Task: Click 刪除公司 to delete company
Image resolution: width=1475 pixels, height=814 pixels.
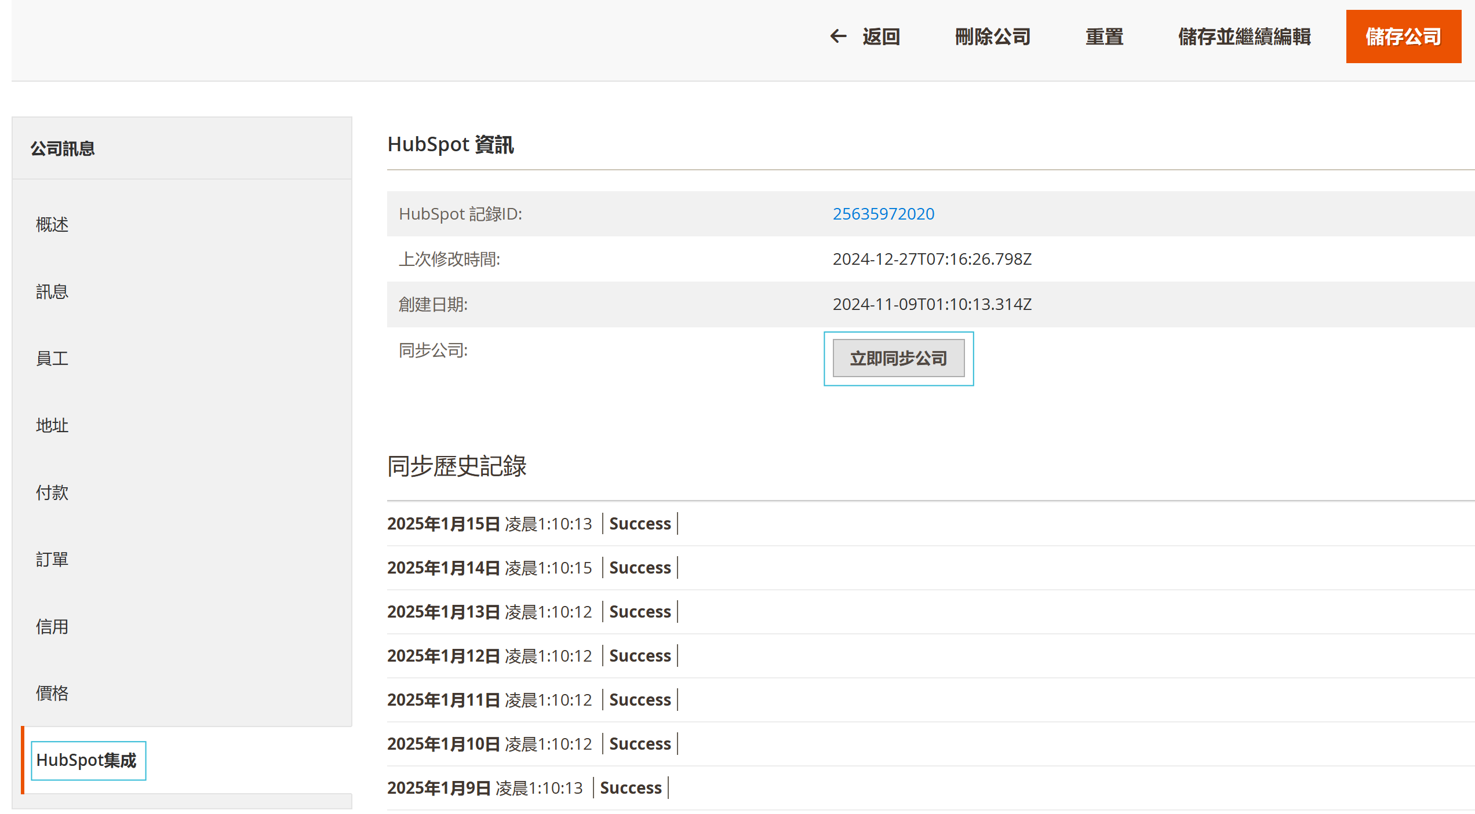Action: pyautogui.click(x=992, y=36)
